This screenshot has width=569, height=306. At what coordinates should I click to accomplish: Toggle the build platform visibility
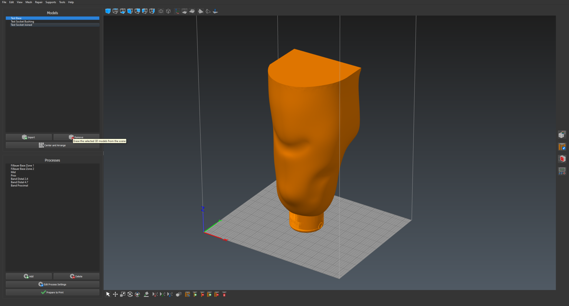tap(184, 11)
